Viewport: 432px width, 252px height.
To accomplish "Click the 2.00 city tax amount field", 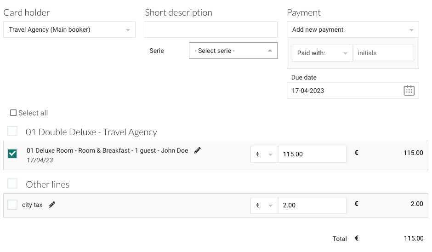I will 312,205.
